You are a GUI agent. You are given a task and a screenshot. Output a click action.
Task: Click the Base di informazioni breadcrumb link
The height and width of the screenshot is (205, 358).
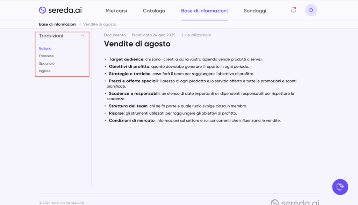pyautogui.click(x=57, y=24)
